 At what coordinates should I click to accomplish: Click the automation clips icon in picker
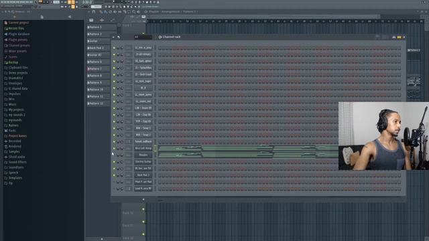[x=113, y=20]
